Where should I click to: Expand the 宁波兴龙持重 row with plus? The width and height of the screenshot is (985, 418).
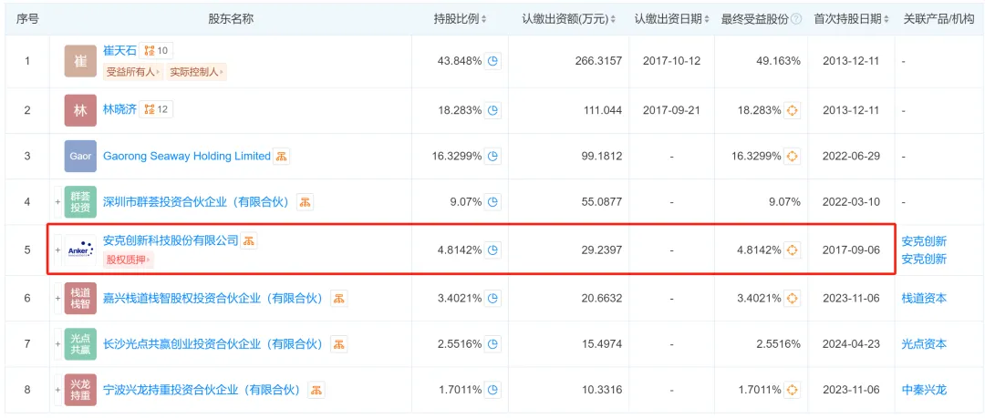tap(57, 391)
